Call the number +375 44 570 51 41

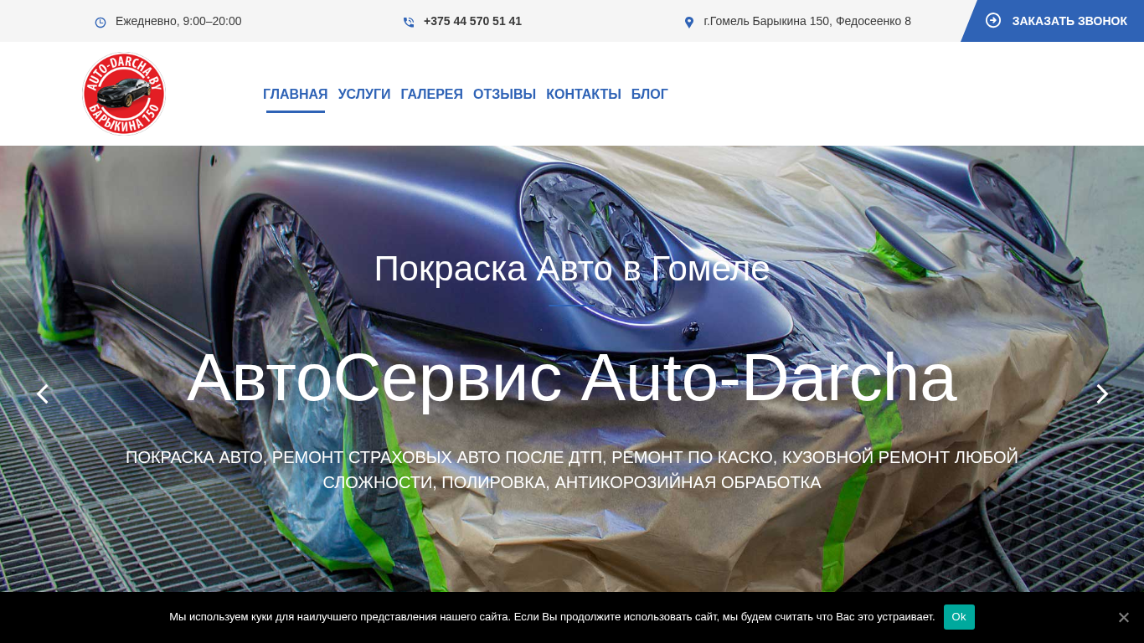point(472,21)
